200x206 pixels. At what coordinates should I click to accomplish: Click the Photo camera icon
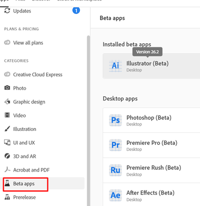pyautogui.click(x=7, y=88)
